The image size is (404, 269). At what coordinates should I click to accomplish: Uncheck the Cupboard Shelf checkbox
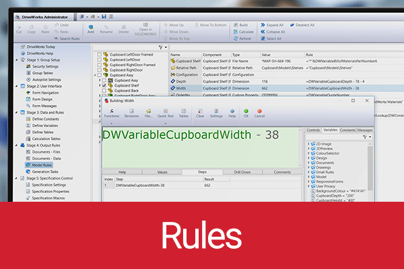click(104, 85)
